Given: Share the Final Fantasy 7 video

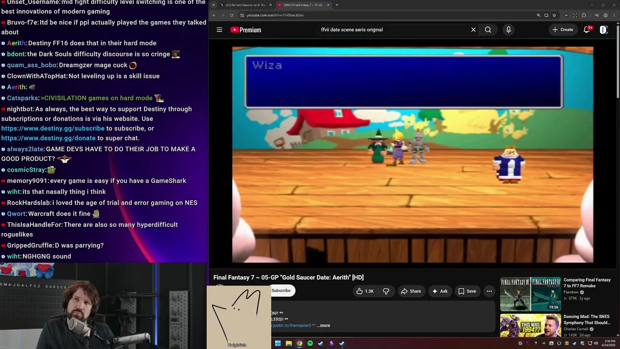Looking at the screenshot, I should coord(411,291).
